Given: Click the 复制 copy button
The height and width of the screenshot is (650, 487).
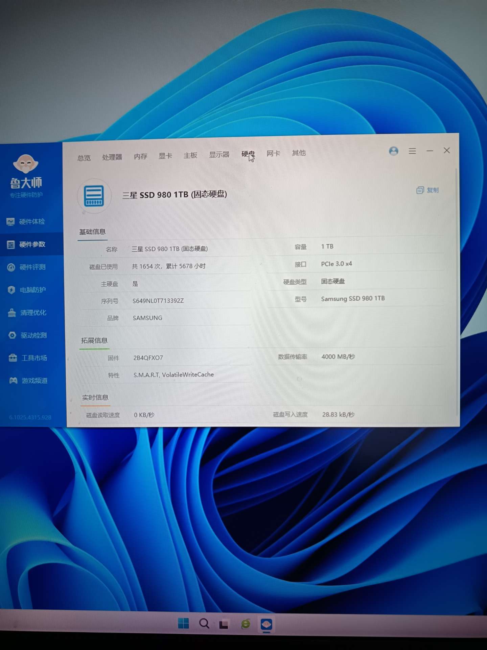Looking at the screenshot, I should (x=428, y=190).
